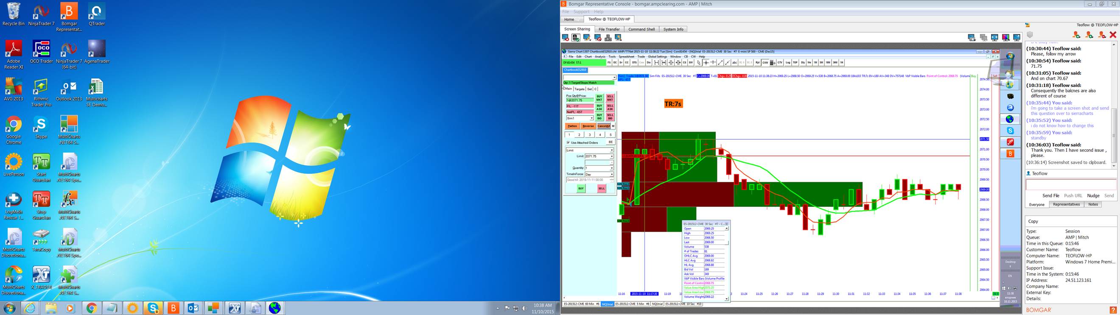
Task: Open QTrader desktop shortcut
Action: (x=97, y=14)
